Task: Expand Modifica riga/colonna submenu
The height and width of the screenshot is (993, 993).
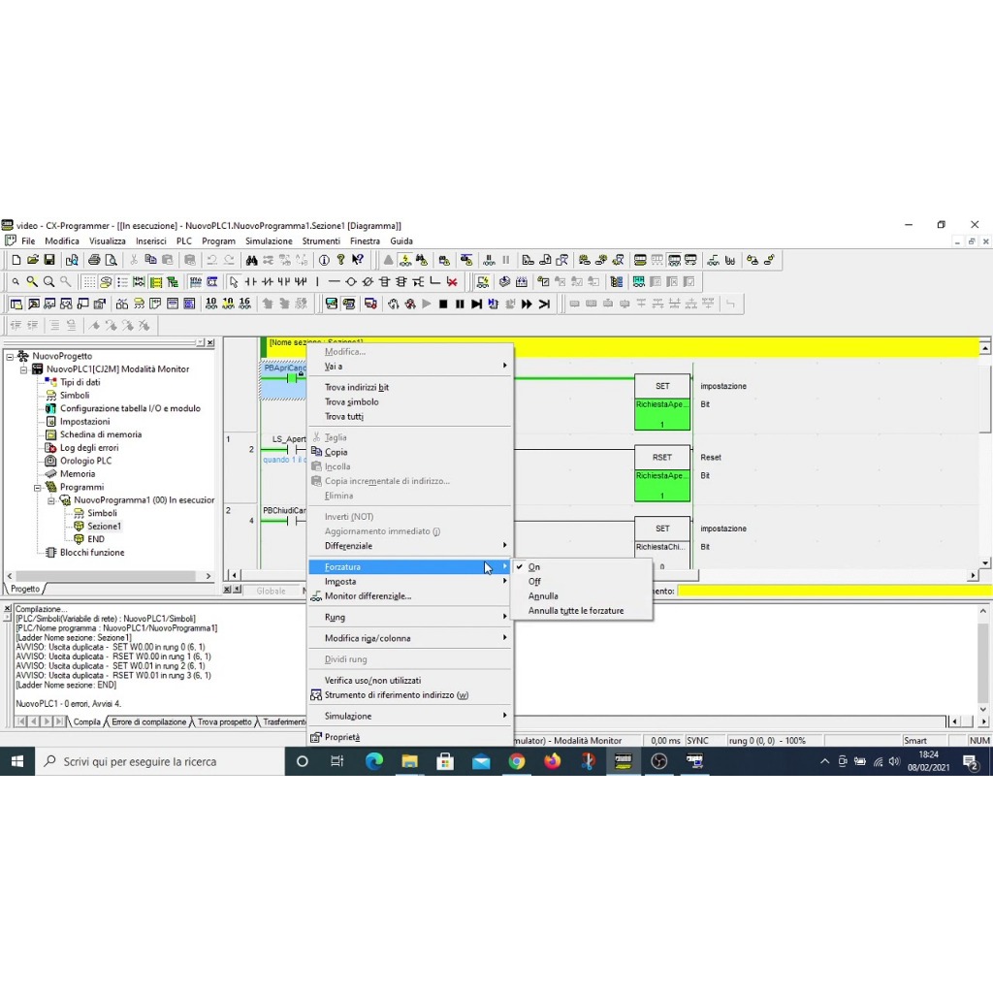Action: tap(504, 638)
